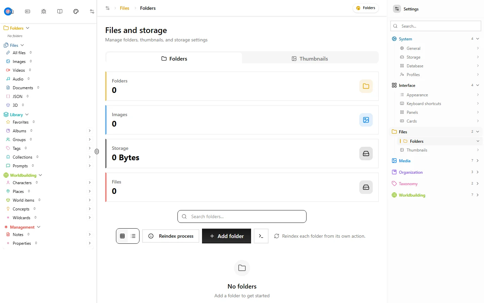Screen dimensions: 484x303
Task: Click the Images stat card picture icon
Action: click(366, 120)
